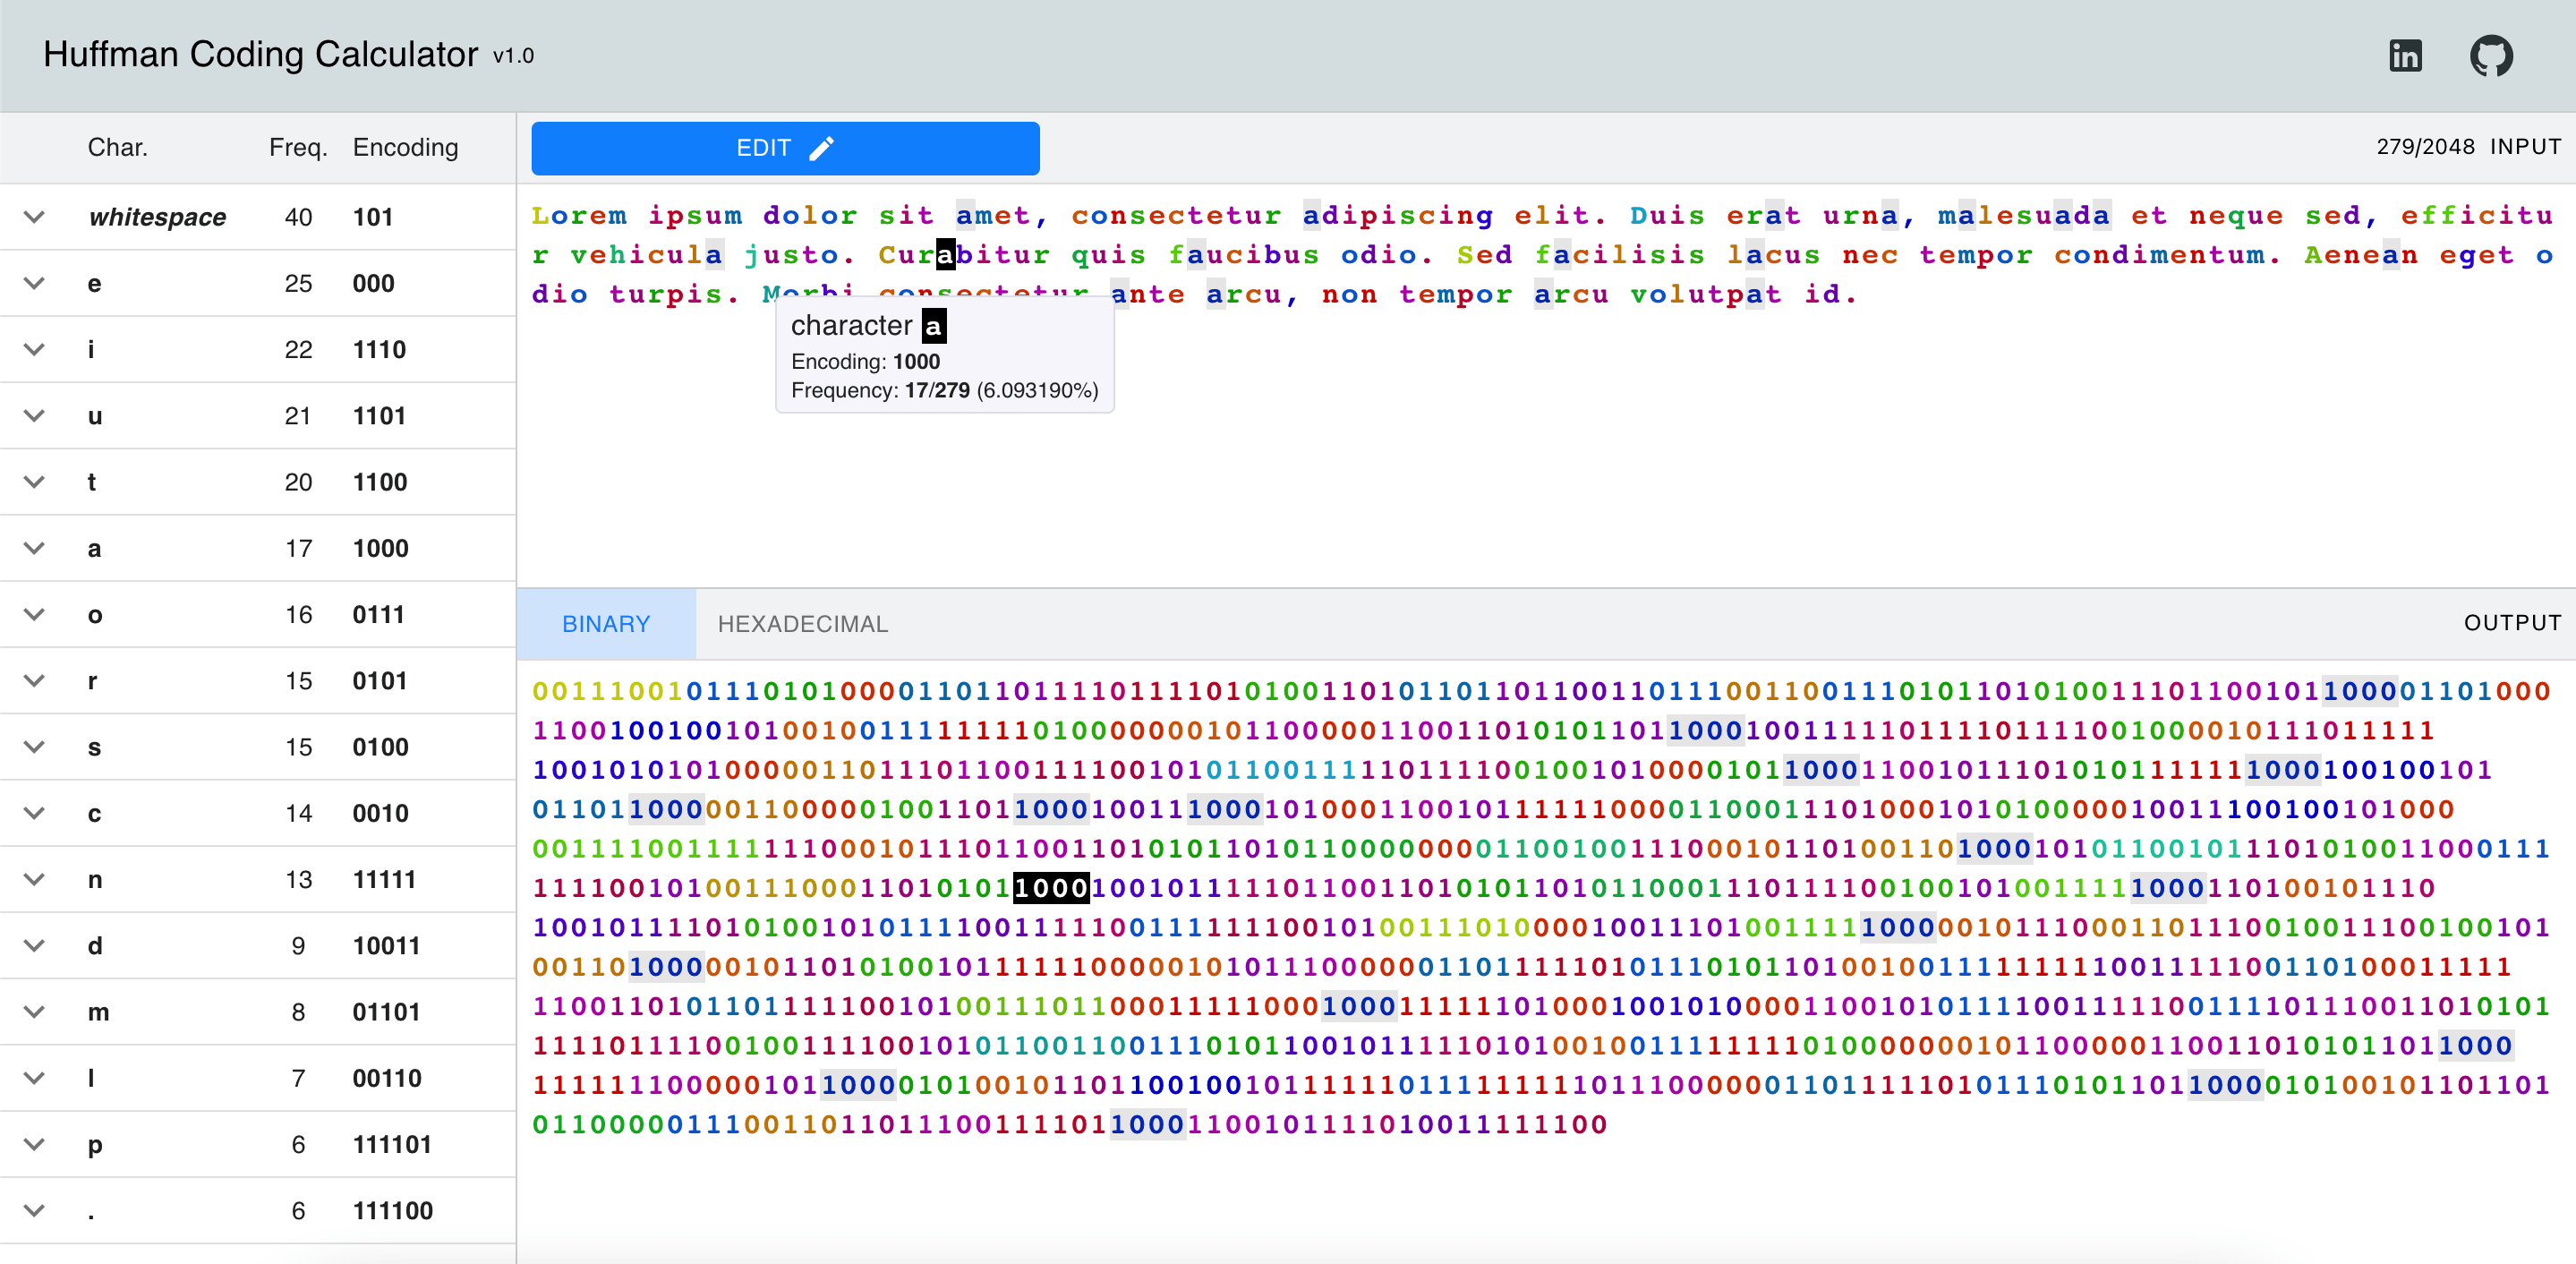Click the word 'facilisis' in input text
Screen dimensions: 2576x1264
(x=1620, y=255)
